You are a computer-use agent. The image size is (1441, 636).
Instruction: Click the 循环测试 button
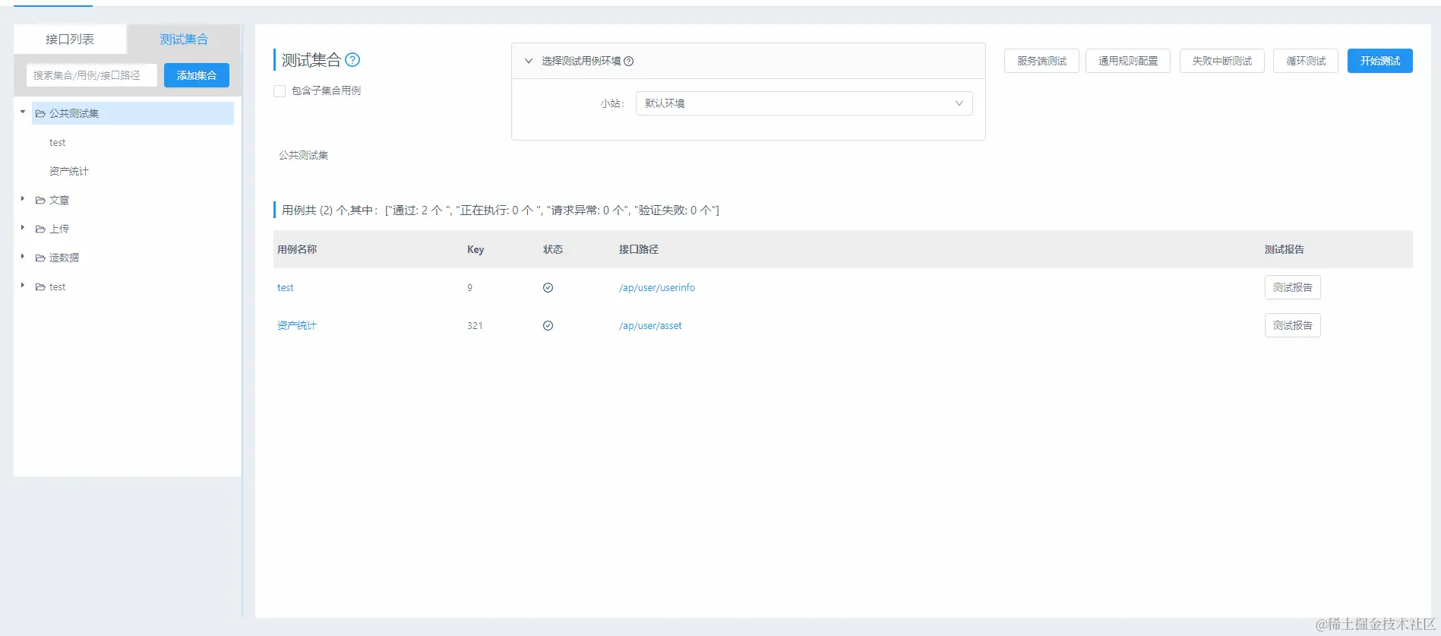(1306, 61)
